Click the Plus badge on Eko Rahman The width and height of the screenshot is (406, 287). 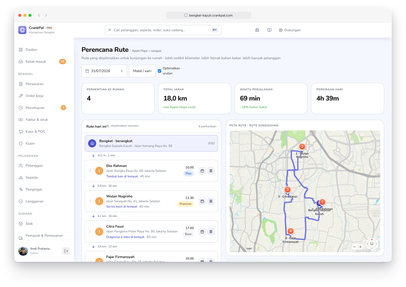pyautogui.click(x=189, y=174)
